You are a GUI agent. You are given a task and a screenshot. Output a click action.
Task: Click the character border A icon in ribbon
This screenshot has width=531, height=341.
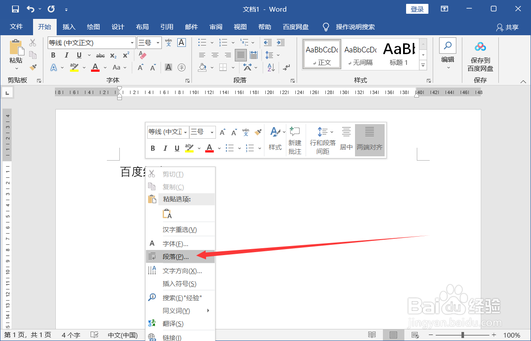point(182,43)
